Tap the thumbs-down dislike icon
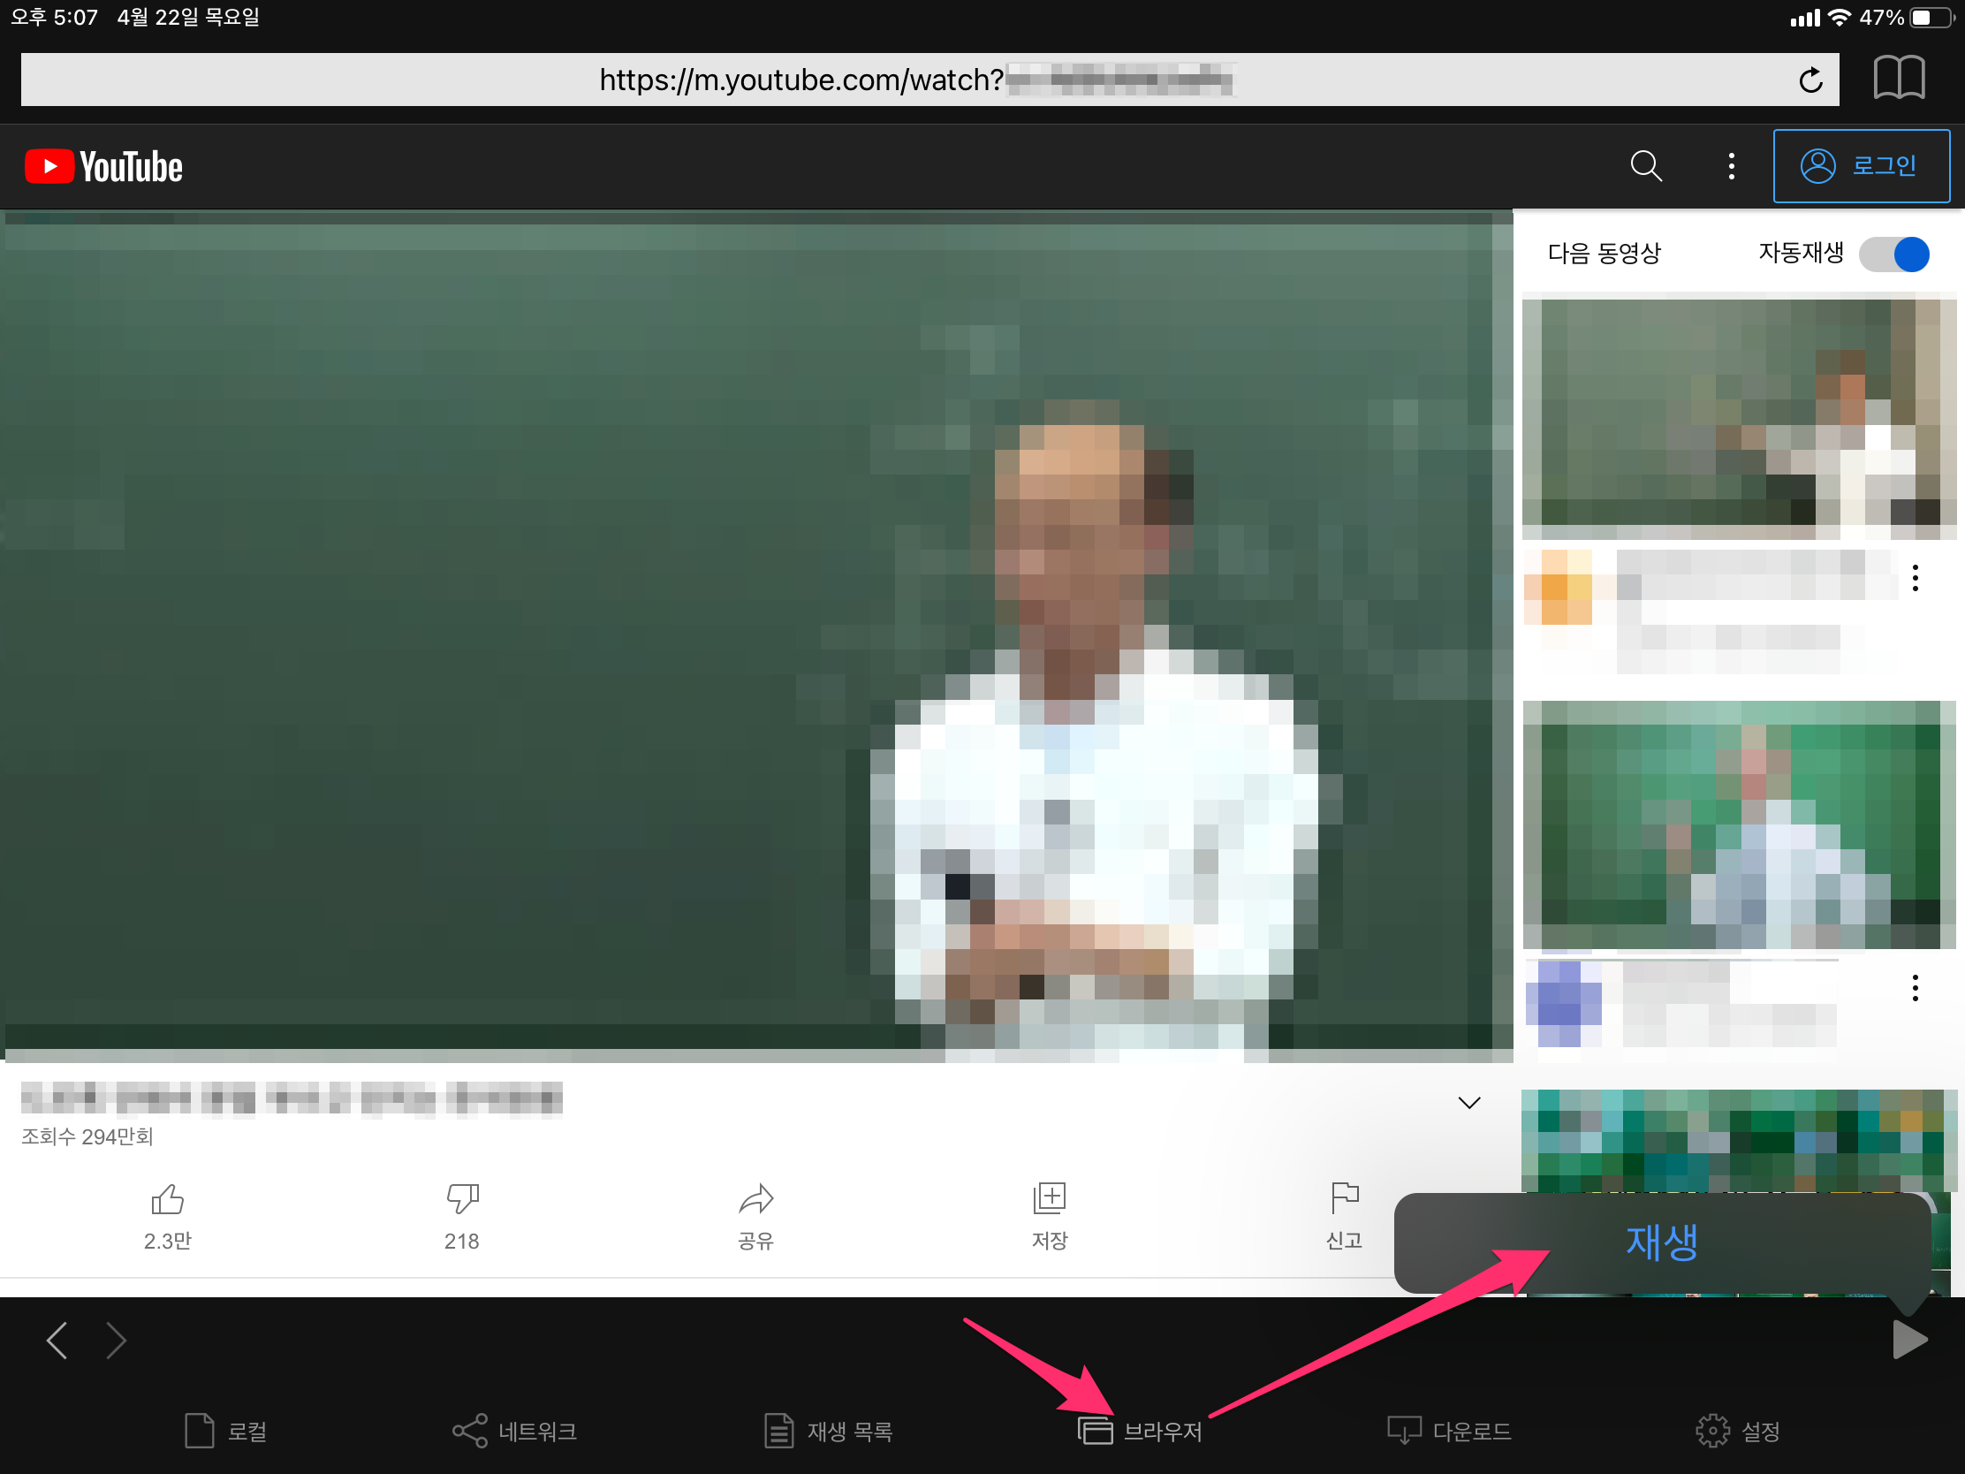The height and width of the screenshot is (1474, 1965). [462, 1199]
